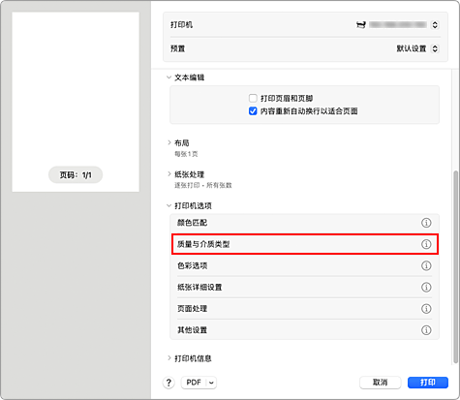This screenshot has width=460, height=400.
Task: Select 质量与介质类型 row
Action: (x=304, y=244)
